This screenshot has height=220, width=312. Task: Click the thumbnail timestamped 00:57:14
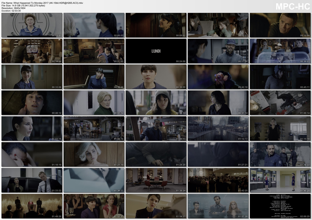218,103
